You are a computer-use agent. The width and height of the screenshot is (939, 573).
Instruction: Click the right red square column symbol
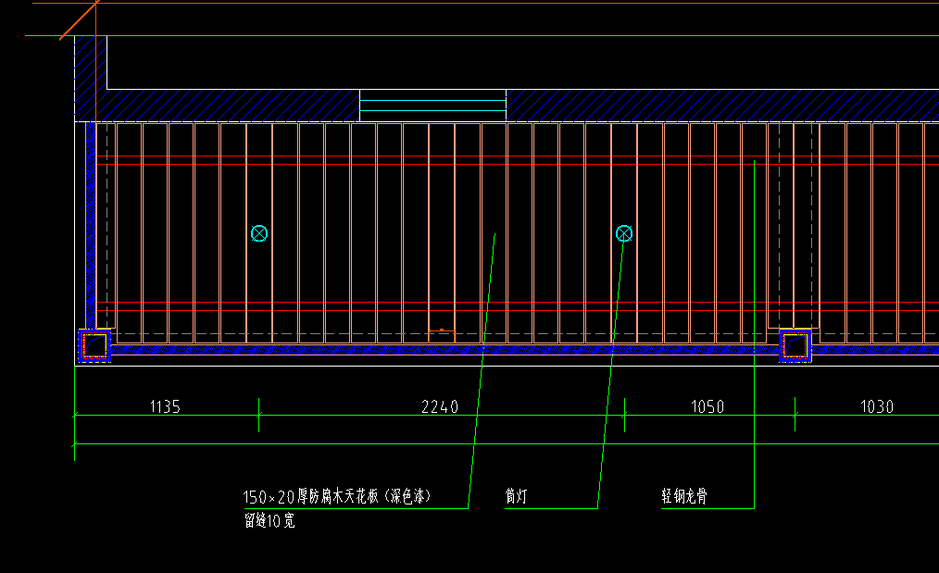(x=795, y=345)
